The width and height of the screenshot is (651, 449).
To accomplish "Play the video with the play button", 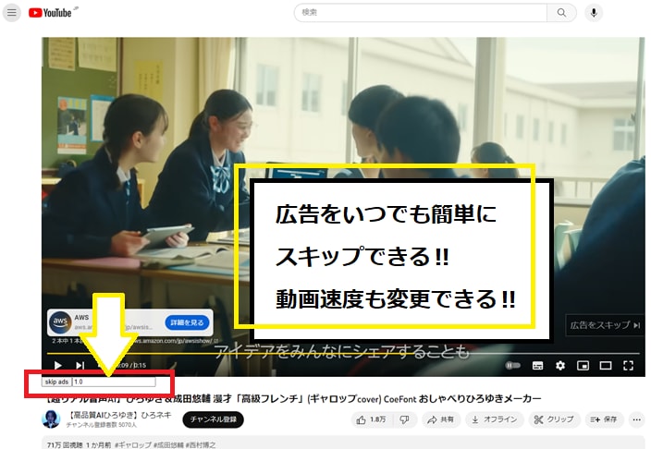I will point(57,365).
